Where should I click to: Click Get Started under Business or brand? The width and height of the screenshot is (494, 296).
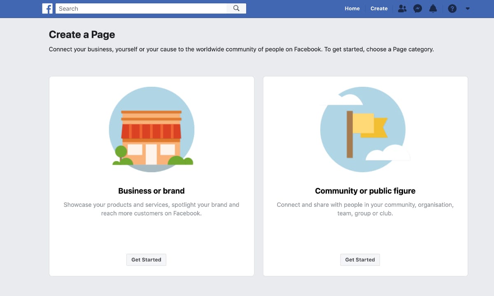pos(146,260)
